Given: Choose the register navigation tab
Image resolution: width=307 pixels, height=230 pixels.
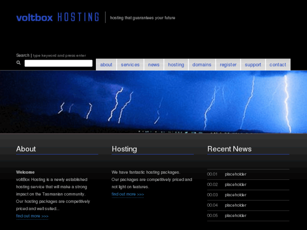Looking at the screenshot, I should click(x=228, y=65).
